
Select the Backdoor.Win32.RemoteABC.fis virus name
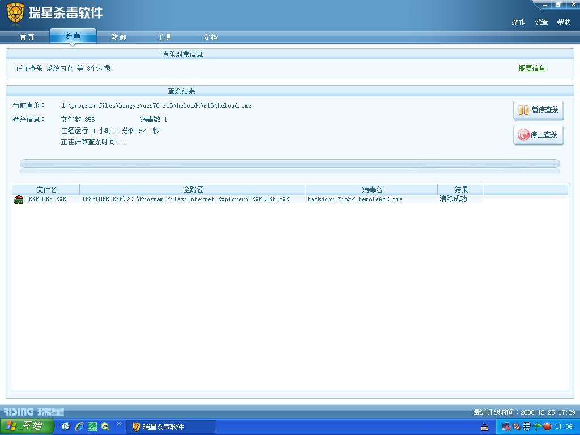point(355,199)
